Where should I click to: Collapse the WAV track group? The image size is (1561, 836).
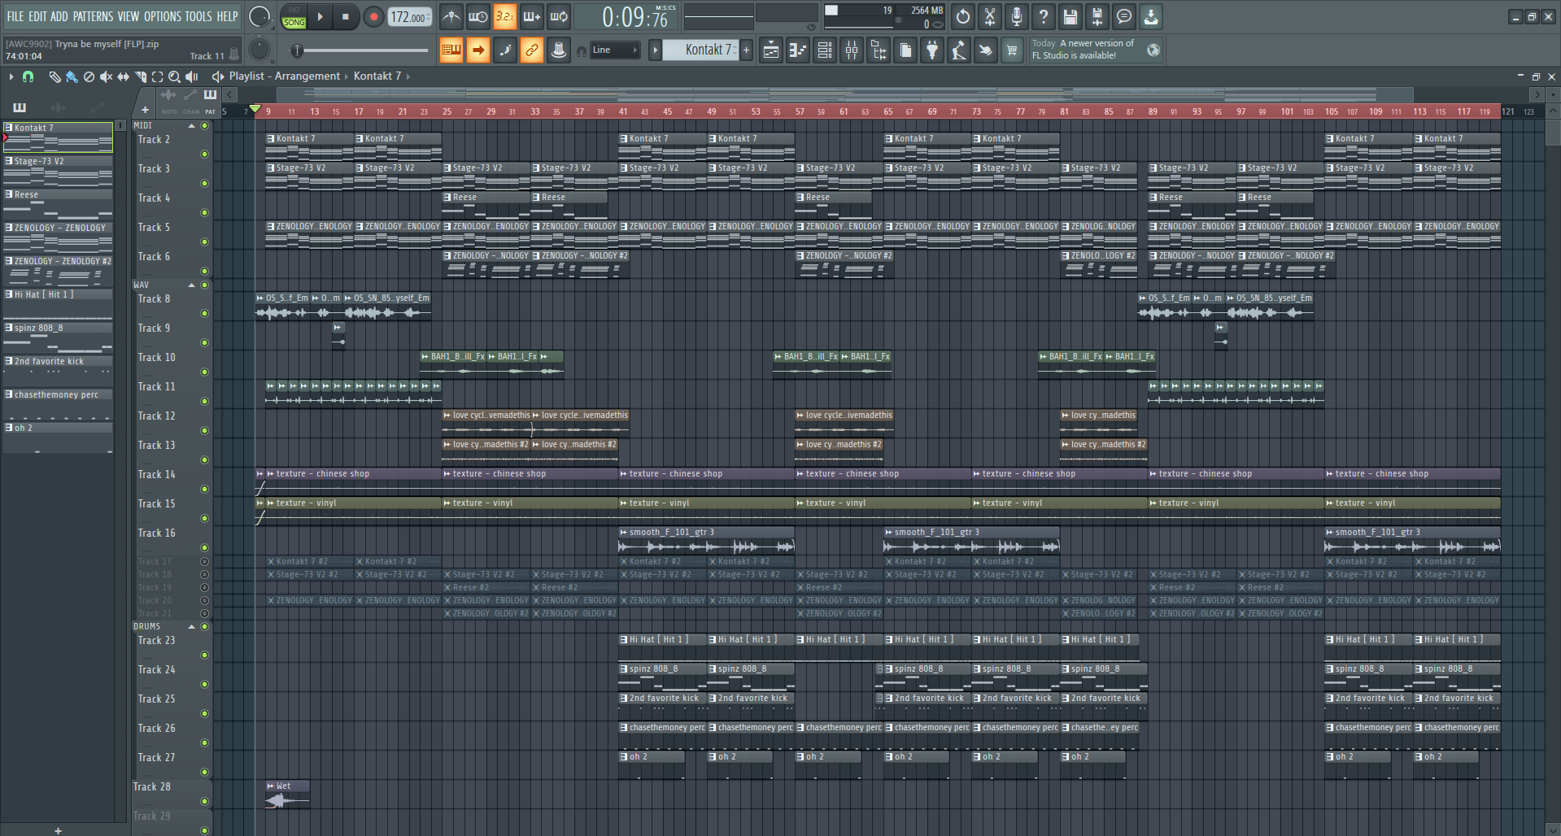tap(192, 285)
